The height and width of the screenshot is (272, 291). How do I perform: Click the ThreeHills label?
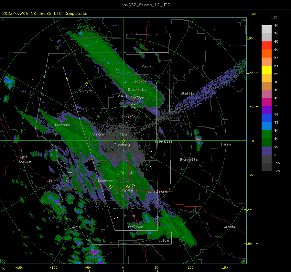point(163,141)
